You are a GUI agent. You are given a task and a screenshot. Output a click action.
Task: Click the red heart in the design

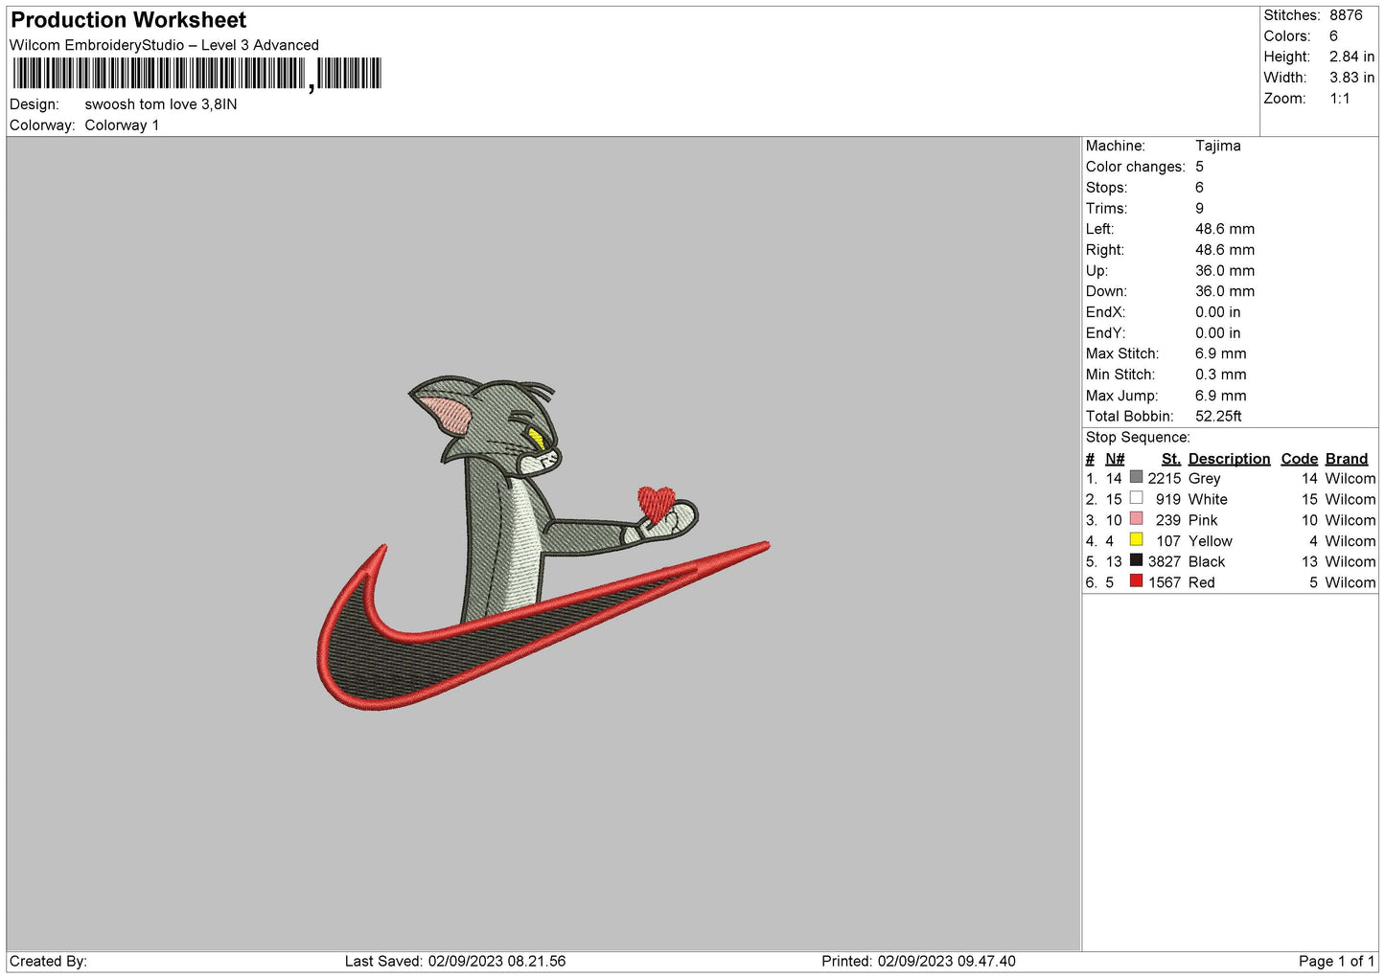pos(657,502)
